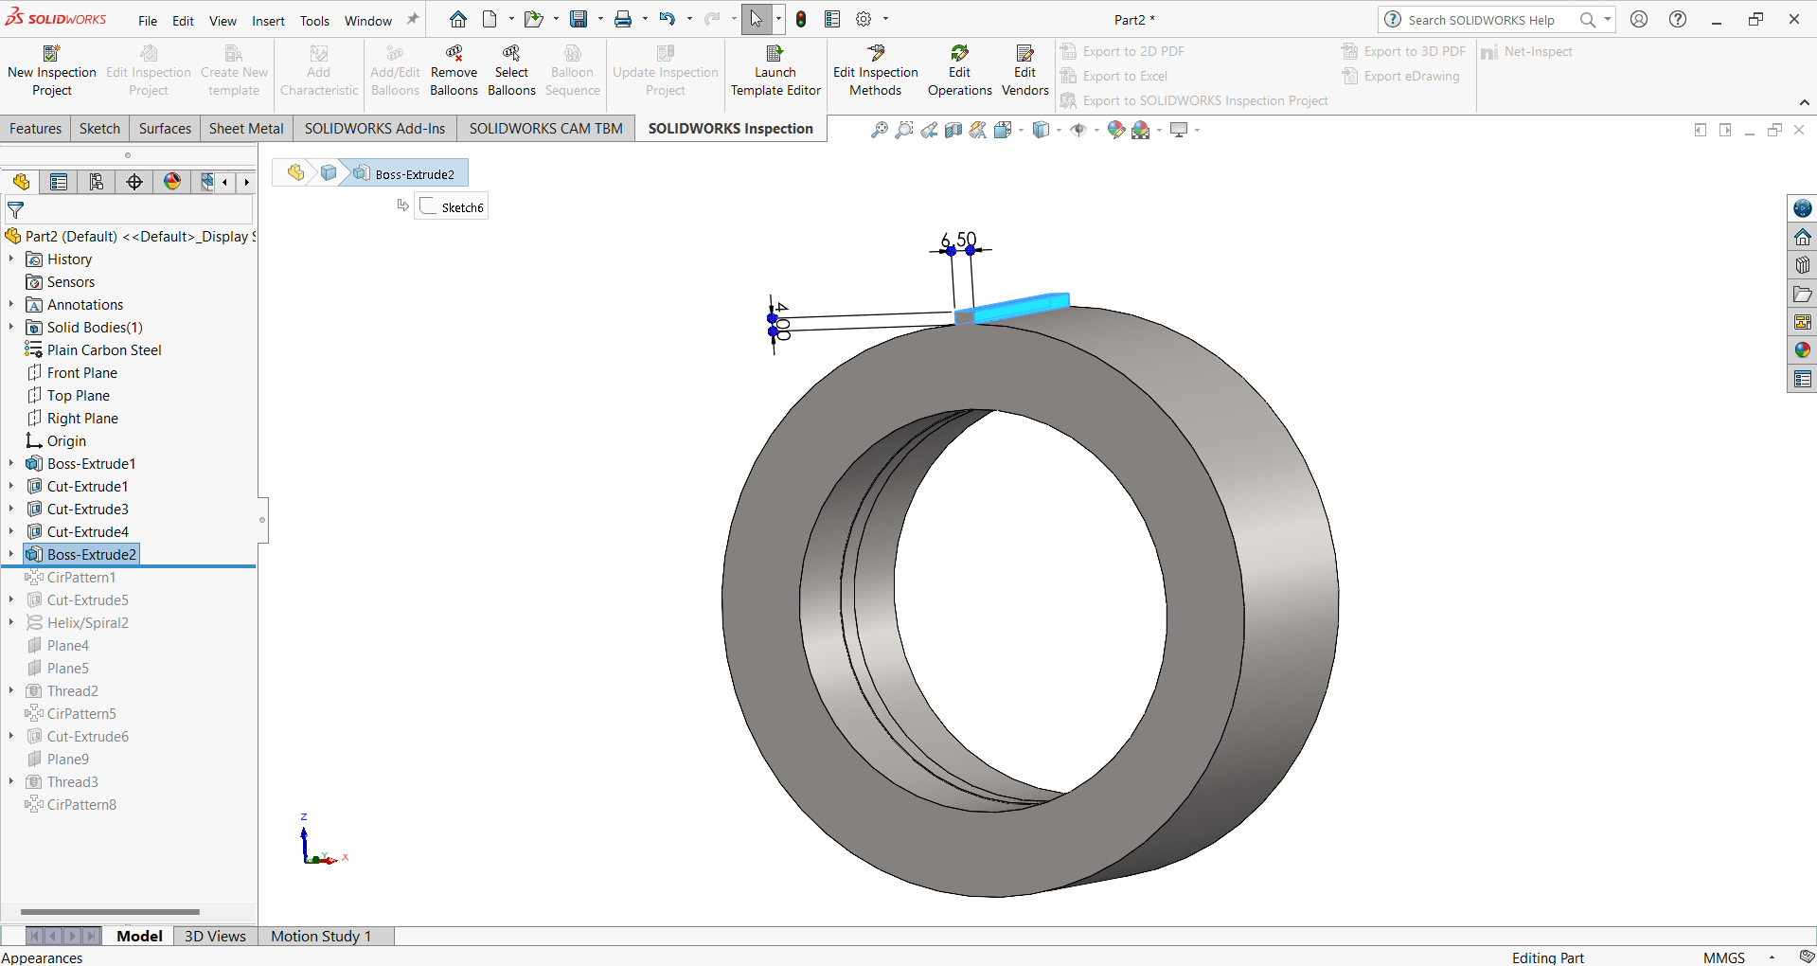This screenshot has height=966, width=1817.
Task: Pin the toolbar with the pushpin icon
Action: (x=411, y=19)
